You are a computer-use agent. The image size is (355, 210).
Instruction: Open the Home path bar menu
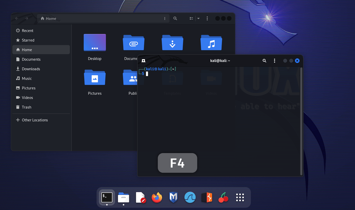click(165, 18)
